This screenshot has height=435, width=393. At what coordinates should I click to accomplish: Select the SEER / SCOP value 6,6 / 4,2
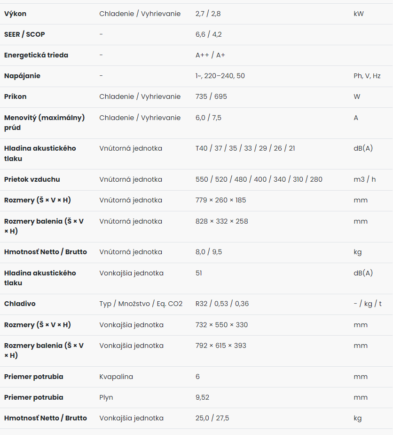(208, 34)
